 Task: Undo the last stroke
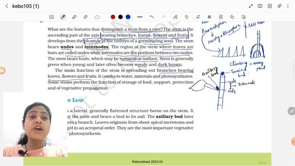(152, 17)
